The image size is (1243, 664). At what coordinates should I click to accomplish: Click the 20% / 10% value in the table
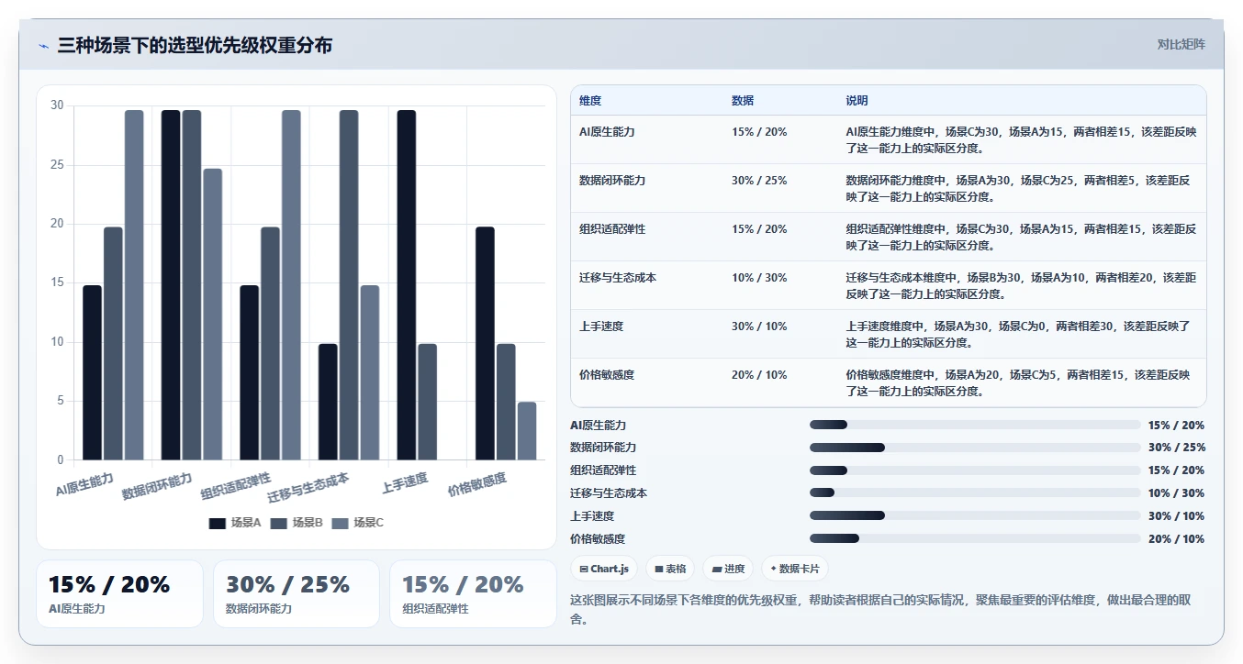[x=759, y=375]
